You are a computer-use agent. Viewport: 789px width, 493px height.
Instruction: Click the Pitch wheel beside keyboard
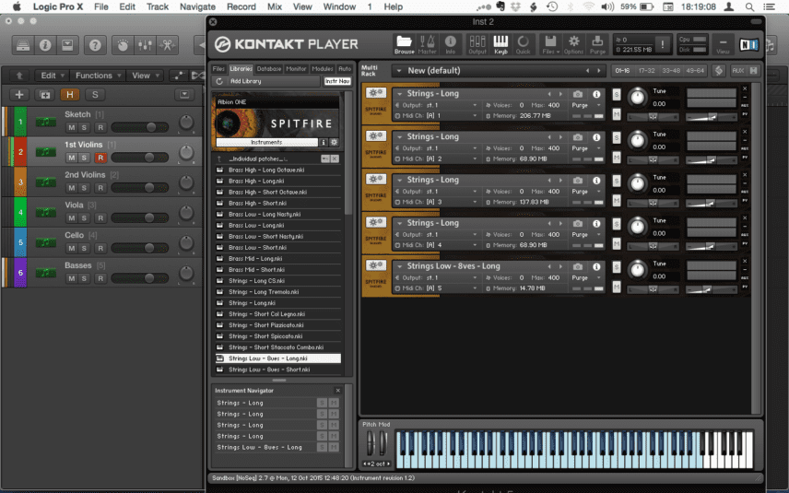(x=371, y=442)
